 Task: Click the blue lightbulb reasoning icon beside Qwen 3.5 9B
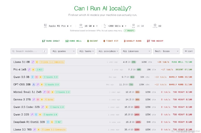point(32,77)
